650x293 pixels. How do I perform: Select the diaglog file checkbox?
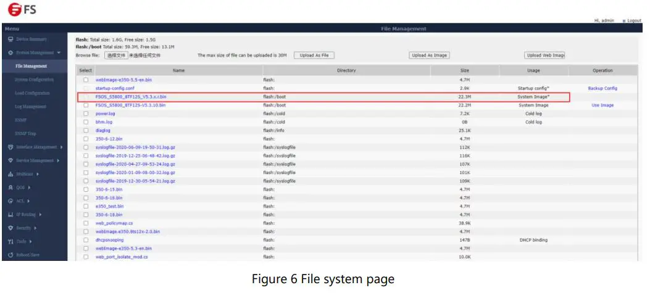click(86, 131)
